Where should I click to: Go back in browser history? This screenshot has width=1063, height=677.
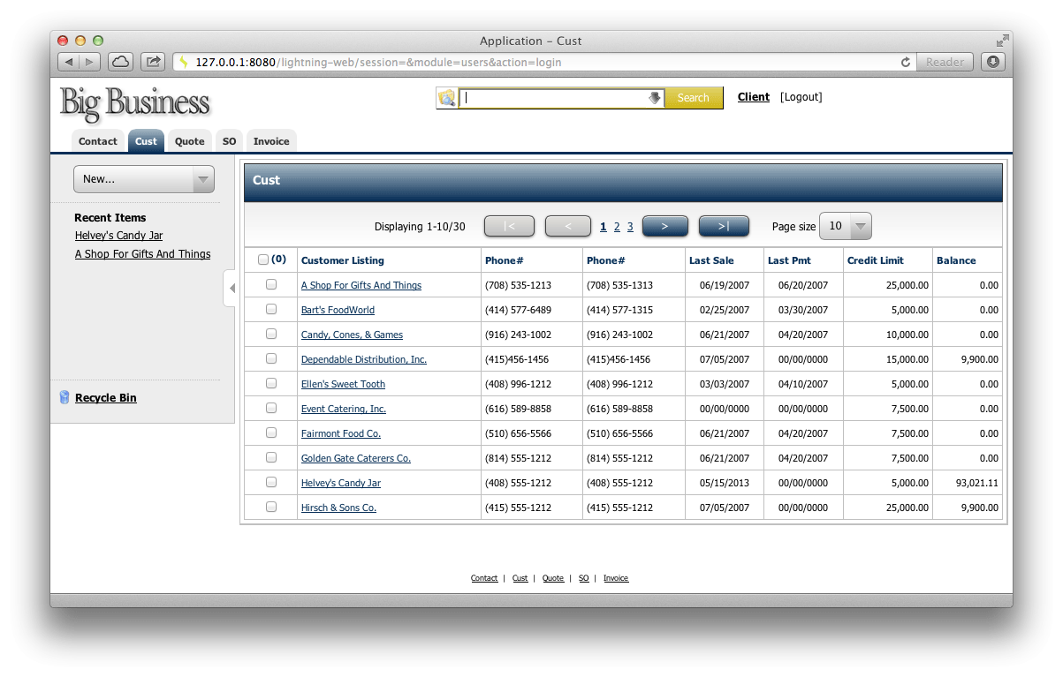click(69, 62)
